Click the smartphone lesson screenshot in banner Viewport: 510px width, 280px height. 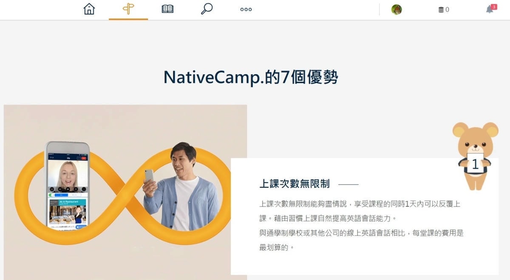coord(68,184)
